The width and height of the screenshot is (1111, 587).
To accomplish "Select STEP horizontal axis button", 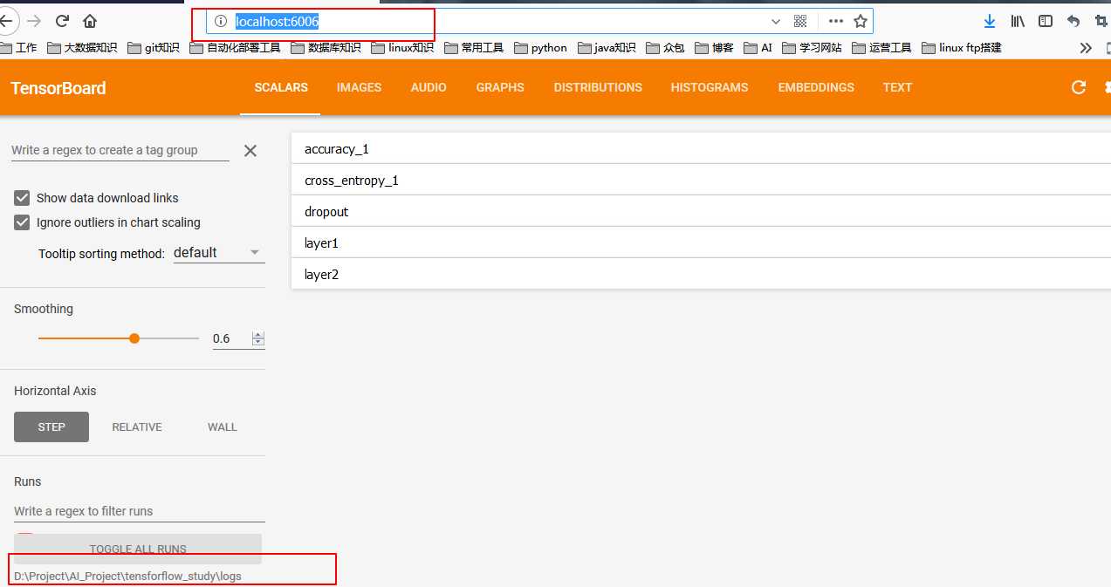I will 51,427.
